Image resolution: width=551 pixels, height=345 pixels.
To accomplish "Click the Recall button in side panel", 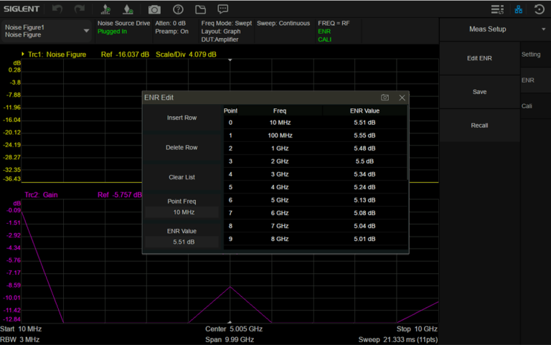I will 479,126.
